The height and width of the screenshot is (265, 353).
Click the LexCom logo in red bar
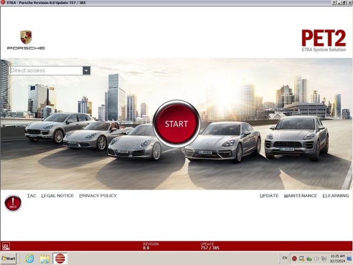[6, 246]
